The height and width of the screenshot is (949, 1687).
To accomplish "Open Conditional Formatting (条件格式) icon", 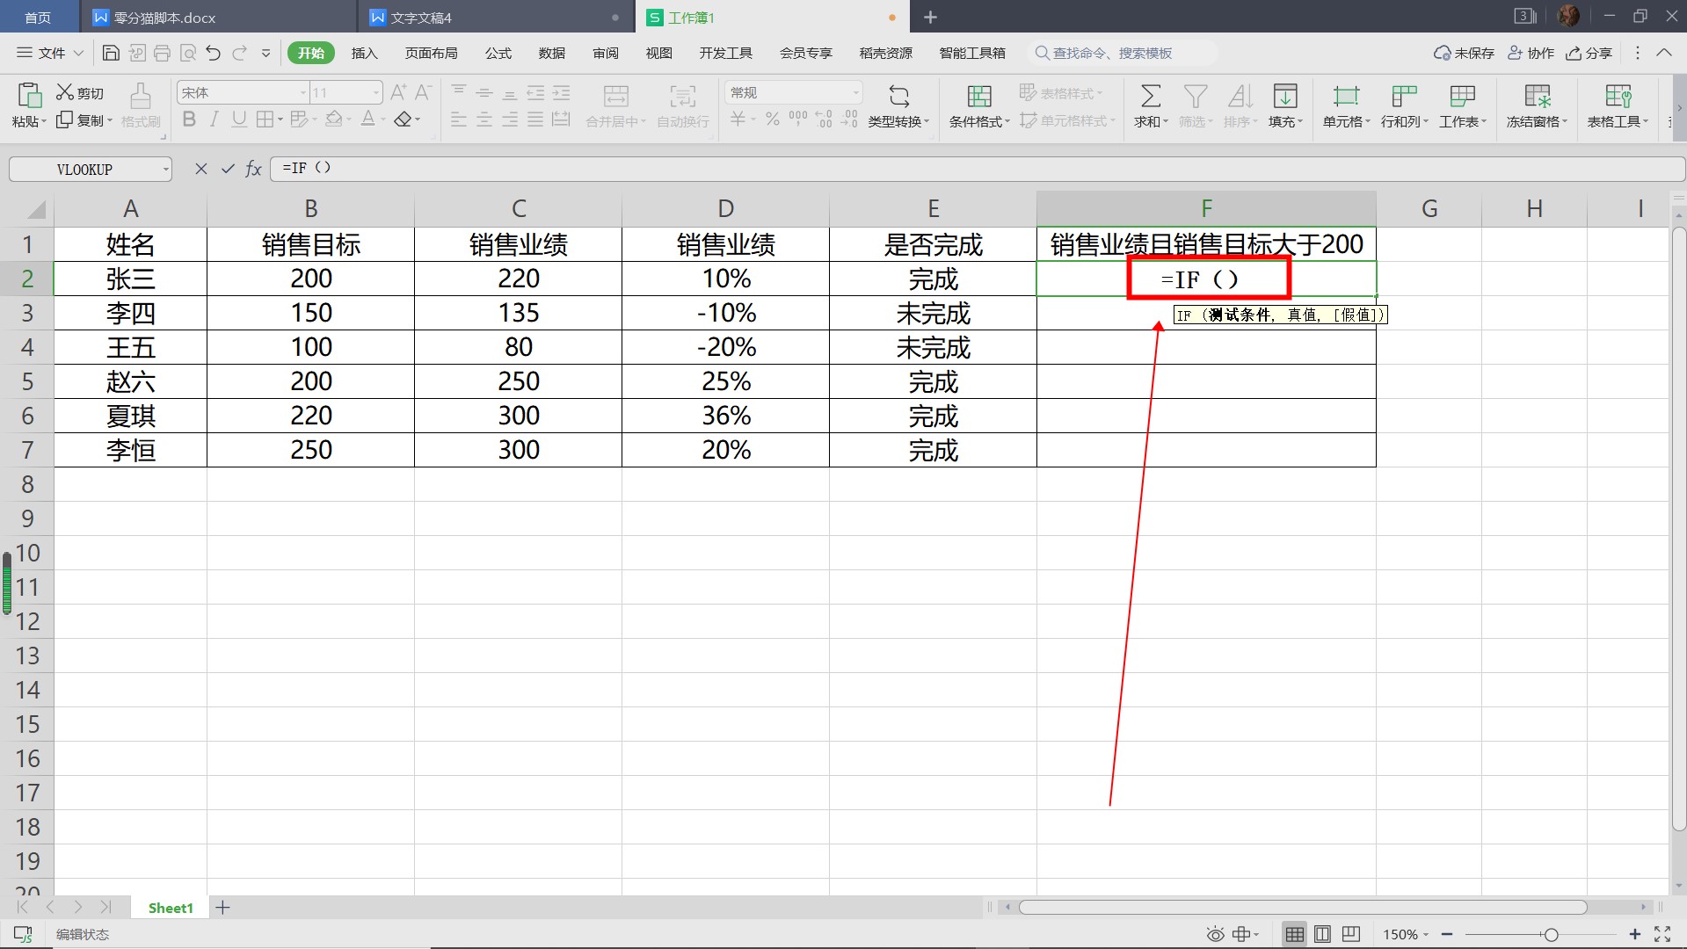I will click(x=978, y=96).
